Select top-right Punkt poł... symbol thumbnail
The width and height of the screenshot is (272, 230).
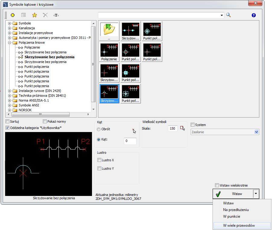point(152,31)
